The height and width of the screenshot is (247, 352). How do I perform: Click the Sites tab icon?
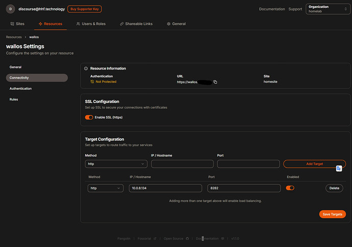[x=12, y=24]
